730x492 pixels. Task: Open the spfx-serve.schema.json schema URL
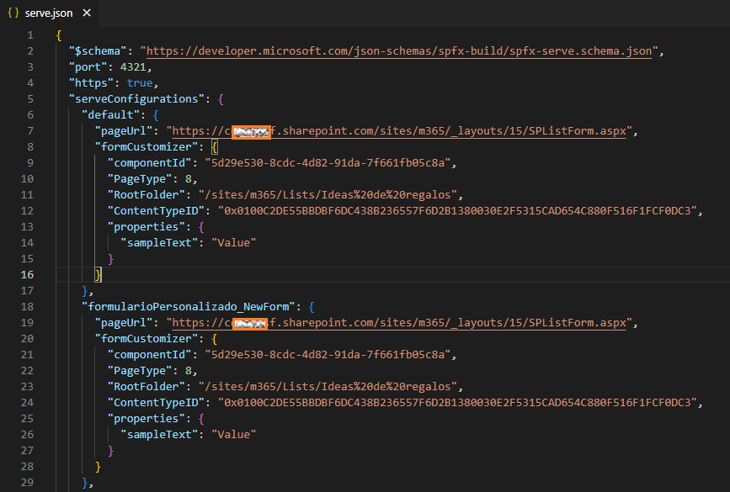399,51
